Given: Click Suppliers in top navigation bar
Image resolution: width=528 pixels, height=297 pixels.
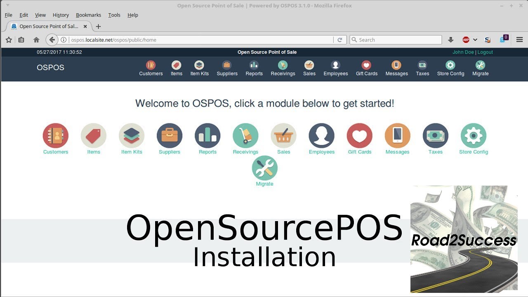Looking at the screenshot, I should point(227,68).
